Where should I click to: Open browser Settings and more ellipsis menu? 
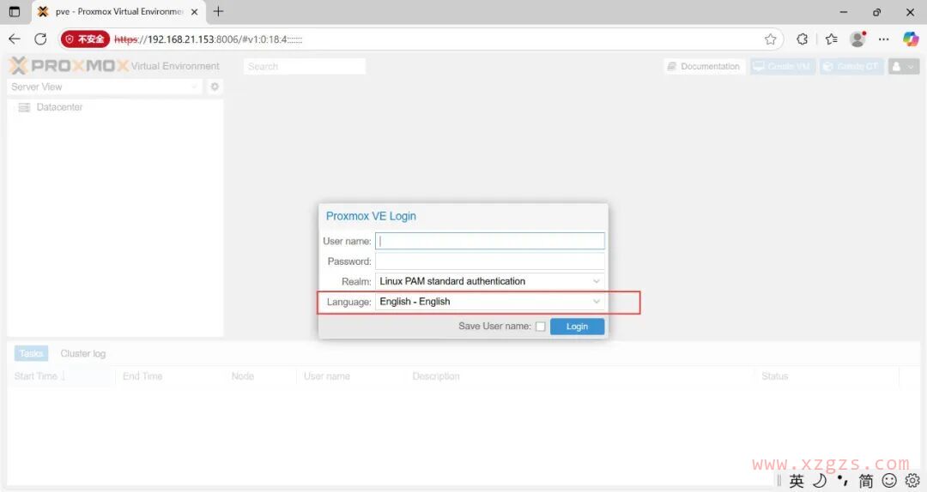tap(884, 39)
